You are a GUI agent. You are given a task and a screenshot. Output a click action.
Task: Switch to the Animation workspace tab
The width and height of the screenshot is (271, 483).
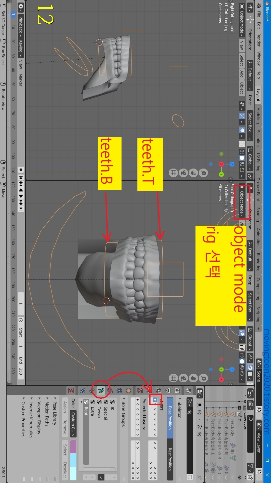258,237
